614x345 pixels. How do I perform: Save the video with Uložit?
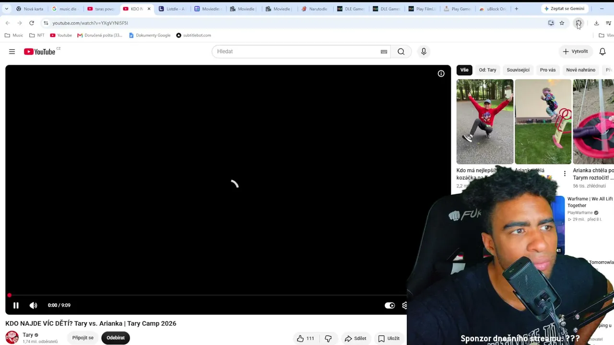tap(389, 338)
